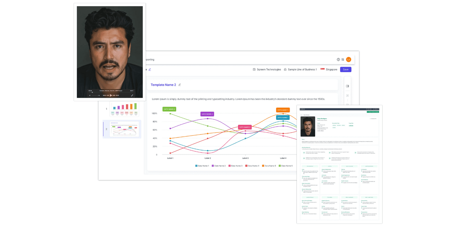
Task: Click the Save button
Action: click(345, 69)
